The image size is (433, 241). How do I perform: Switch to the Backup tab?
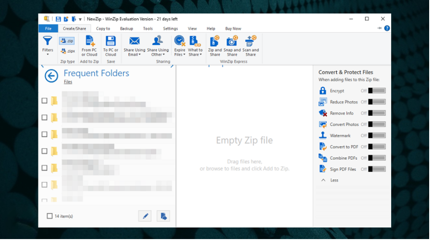[127, 28]
